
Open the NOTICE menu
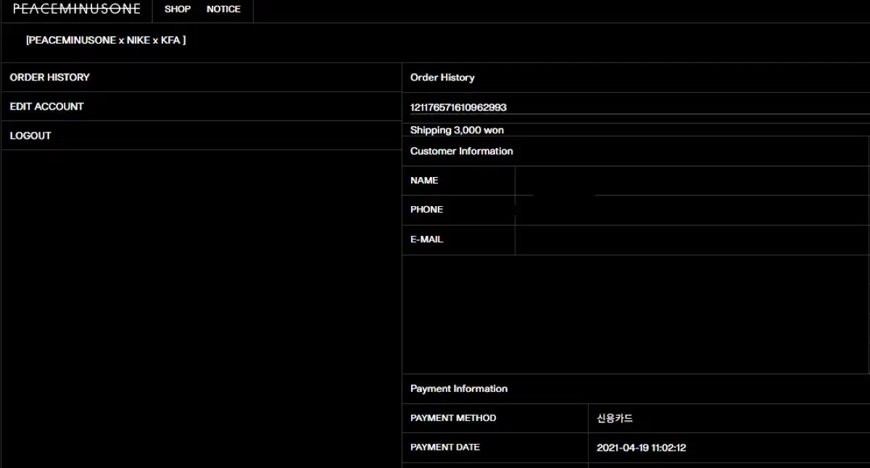(x=223, y=9)
